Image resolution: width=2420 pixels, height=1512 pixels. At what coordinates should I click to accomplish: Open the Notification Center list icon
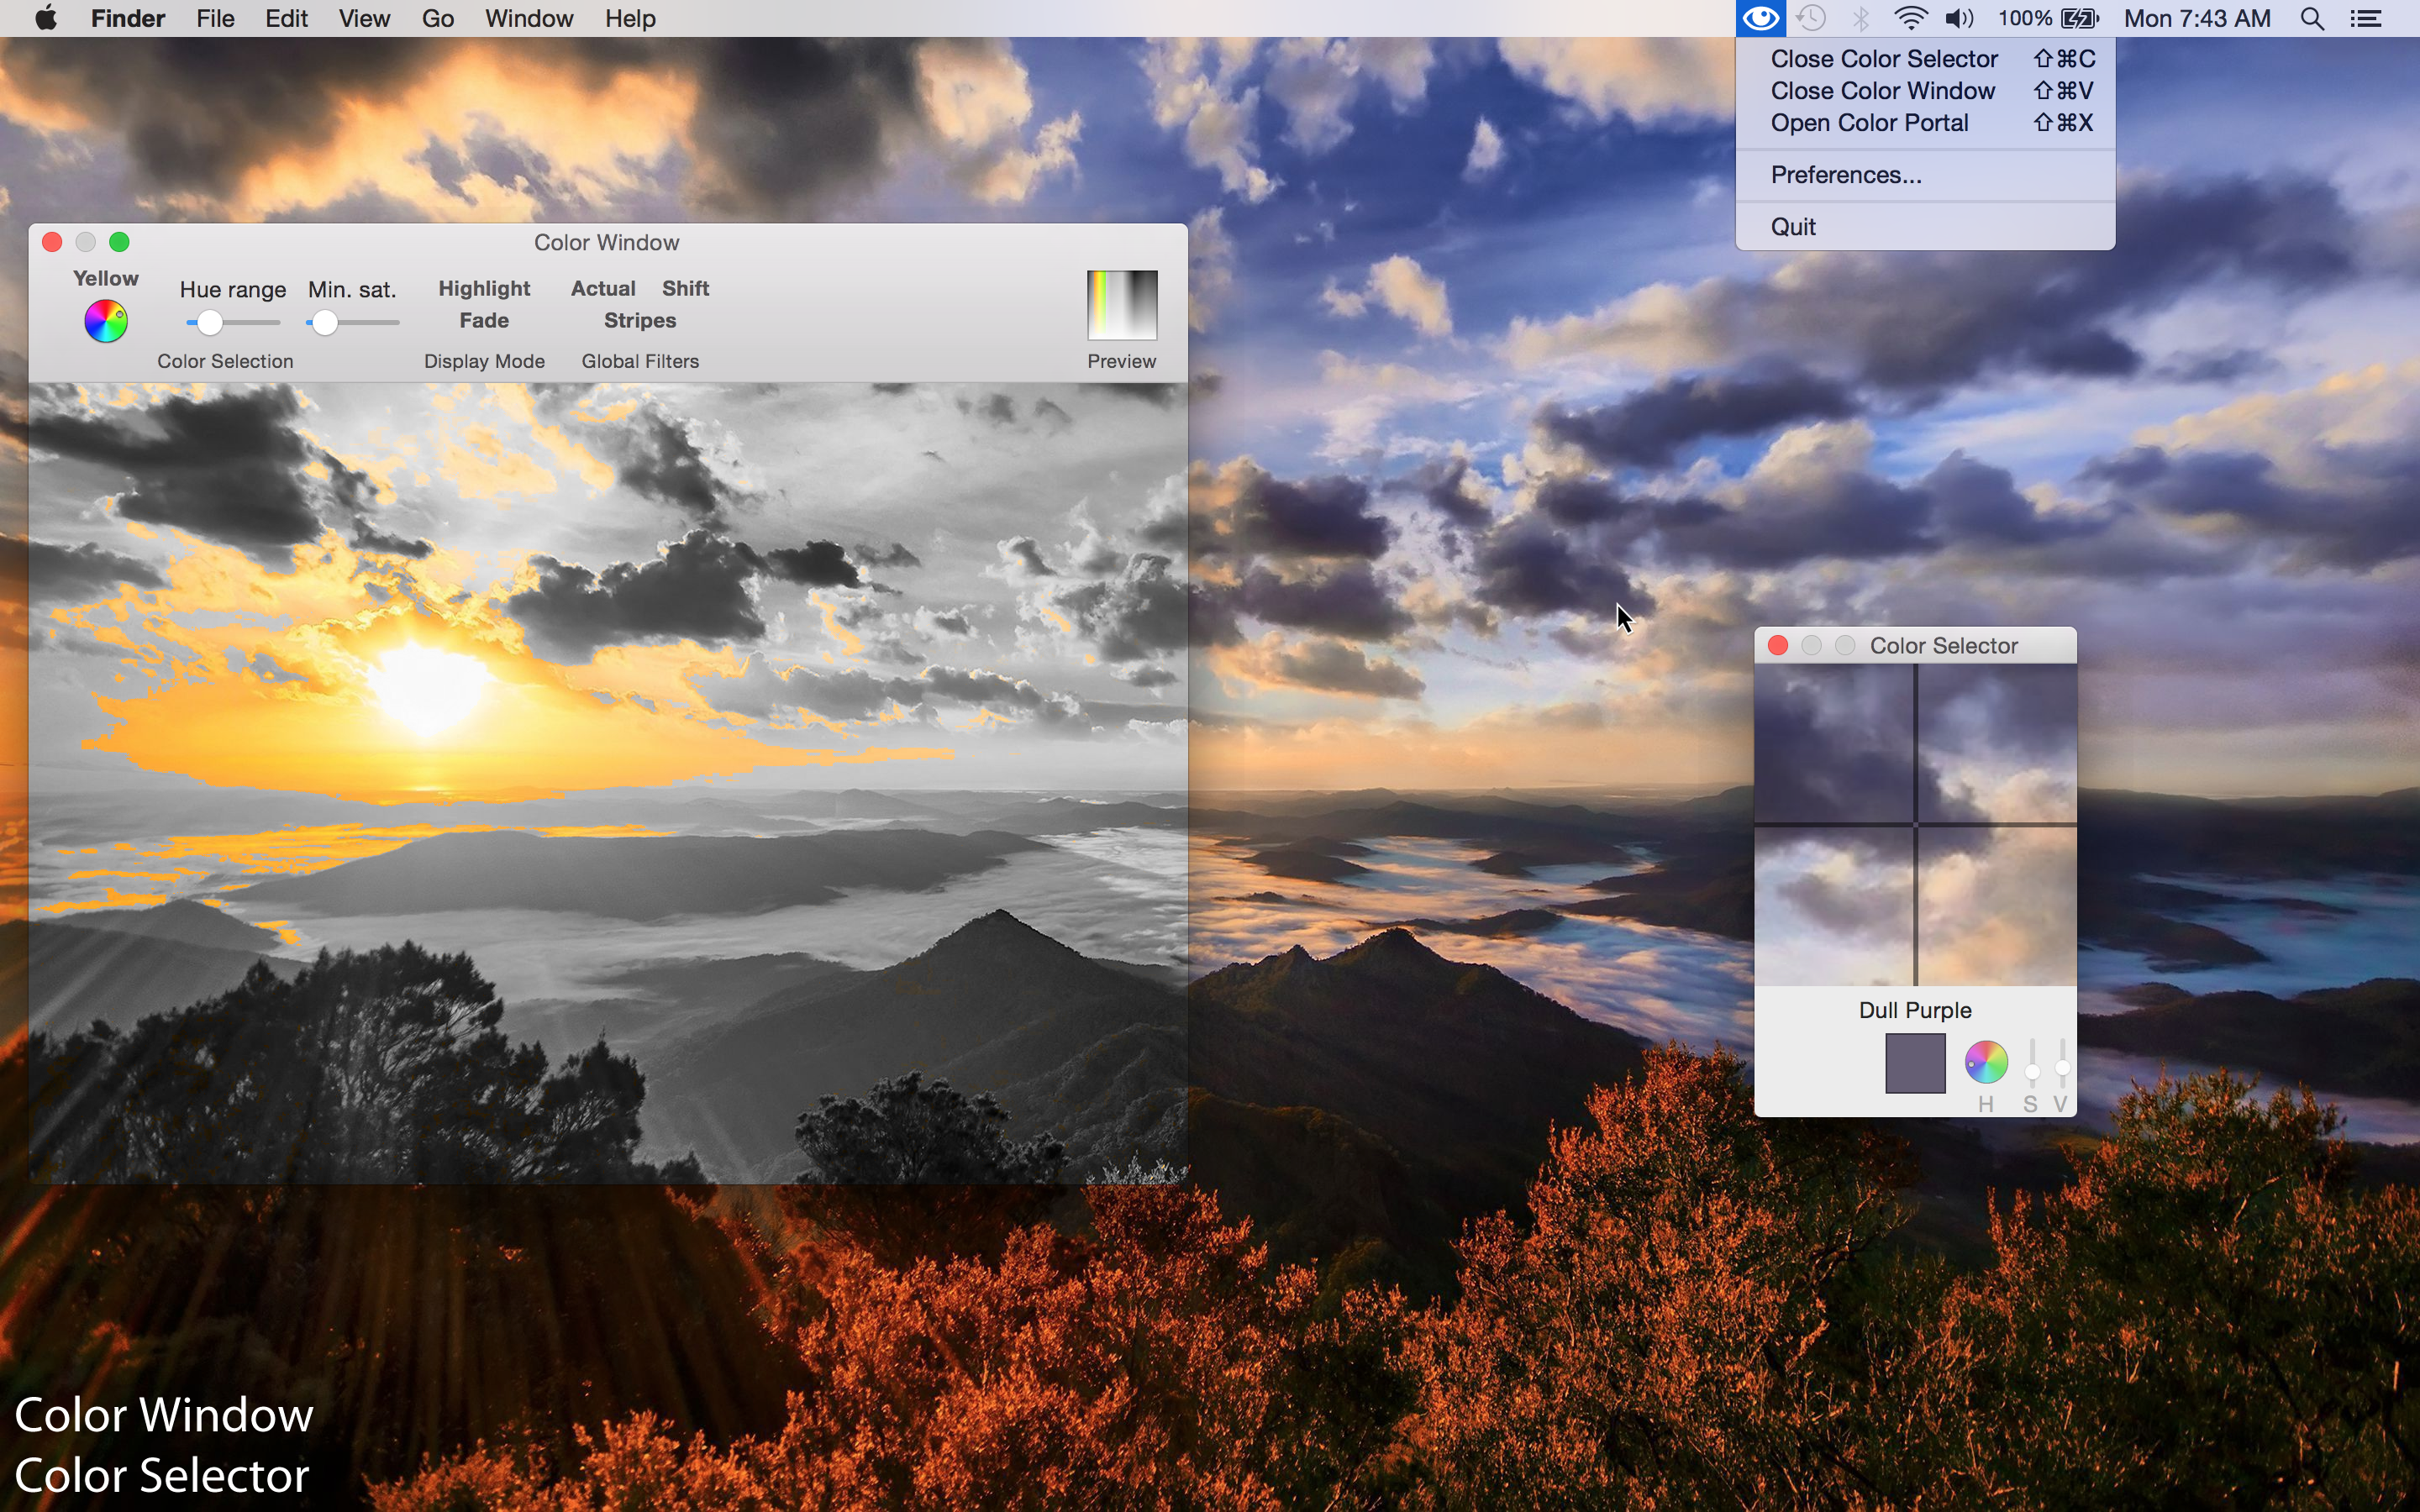pyautogui.click(x=2366, y=18)
